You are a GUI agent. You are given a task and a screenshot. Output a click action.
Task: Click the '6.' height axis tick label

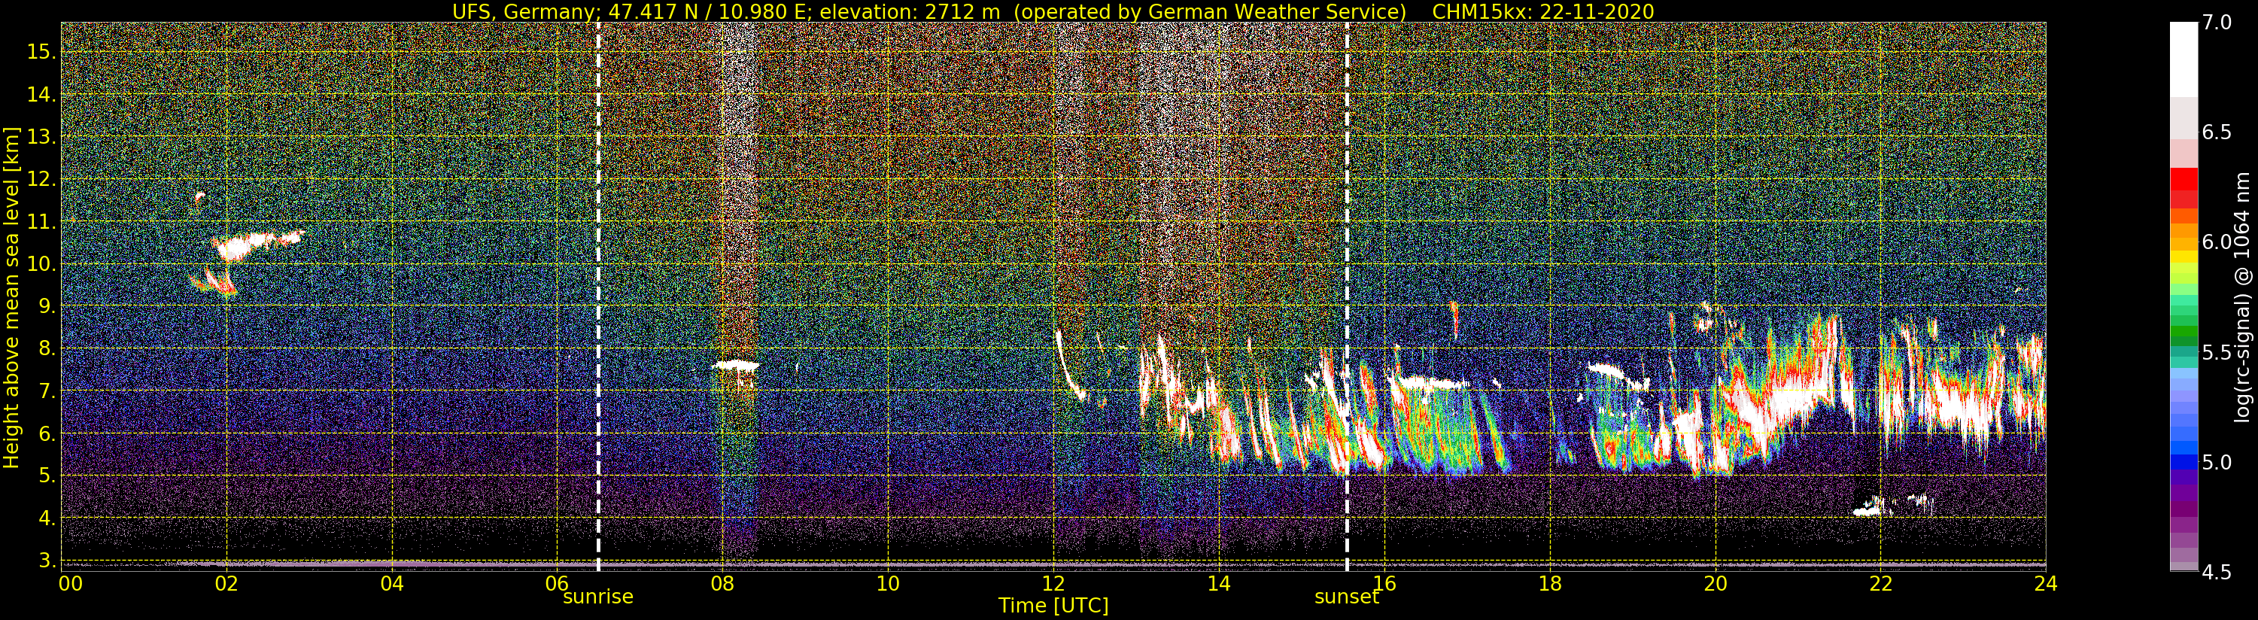47,433
